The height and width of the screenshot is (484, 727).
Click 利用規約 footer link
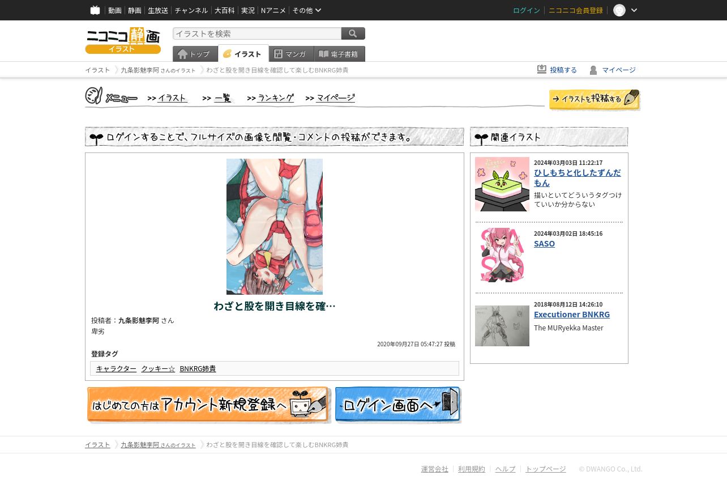point(472,469)
